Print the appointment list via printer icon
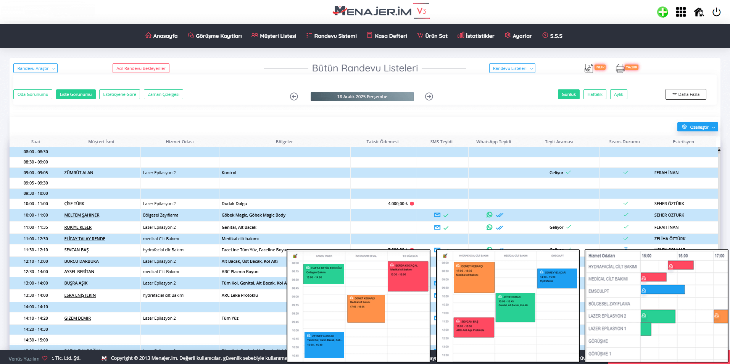The height and width of the screenshot is (364, 730). [620, 68]
